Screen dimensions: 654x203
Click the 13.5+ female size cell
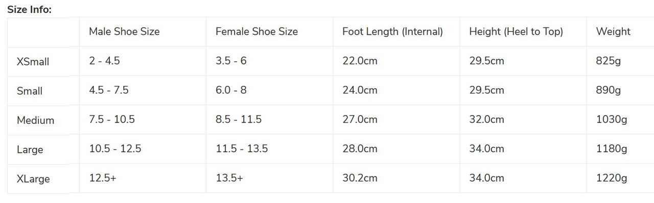point(229,178)
